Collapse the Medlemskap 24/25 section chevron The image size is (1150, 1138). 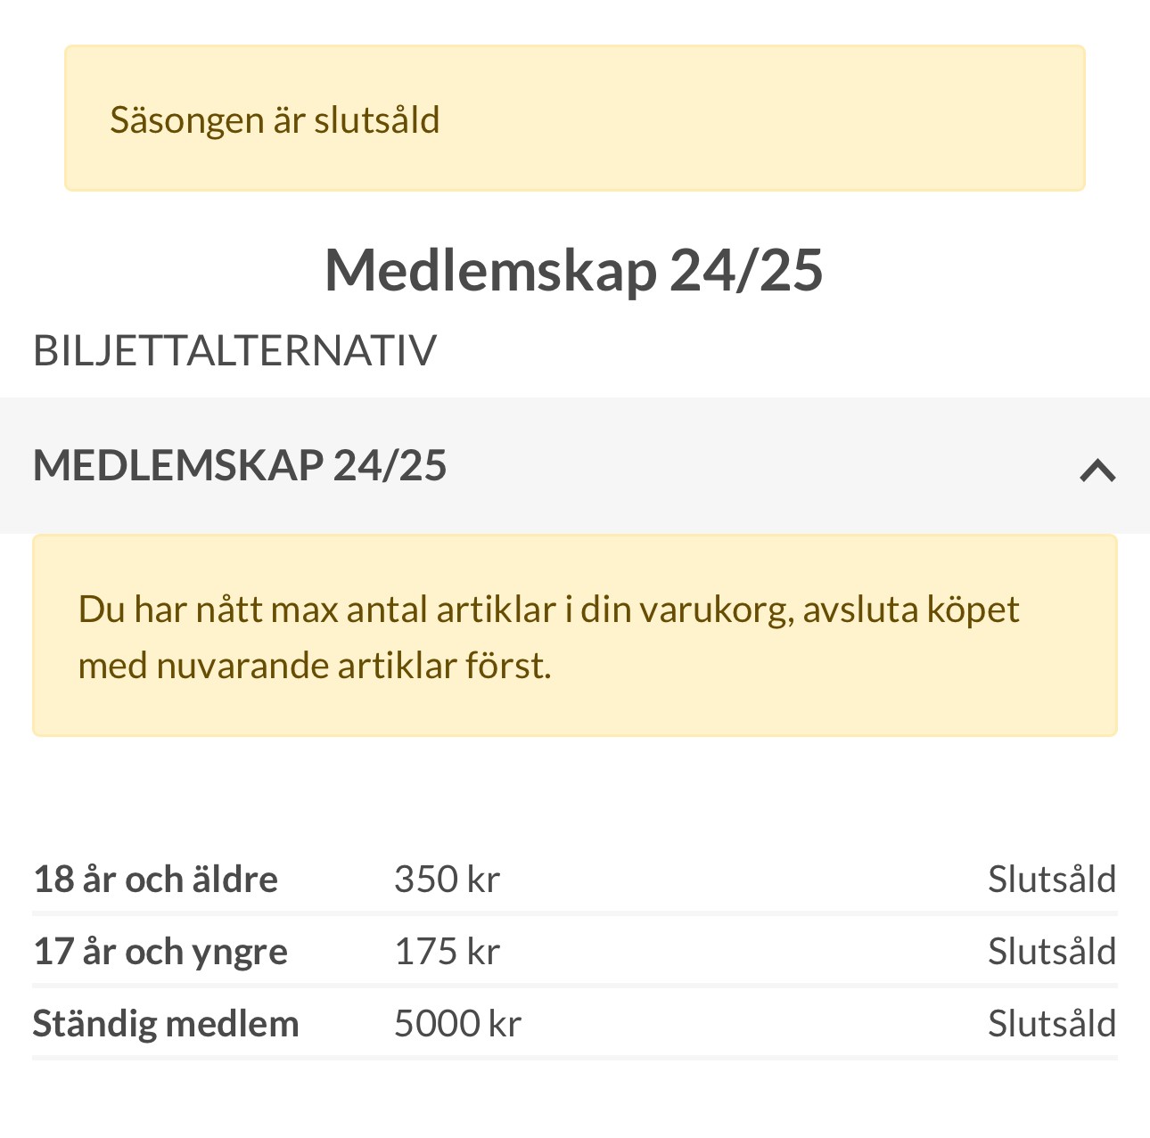pyautogui.click(x=1097, y=470)
